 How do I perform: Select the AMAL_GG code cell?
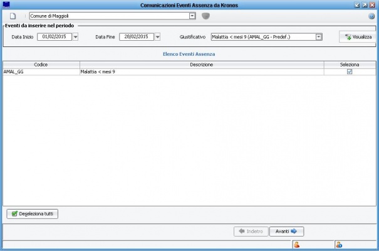click(41, 72)
